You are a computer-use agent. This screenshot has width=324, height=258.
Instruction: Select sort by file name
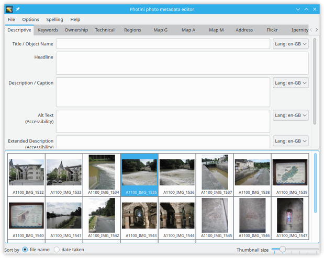pyautogui.click(x=36, y=250)
